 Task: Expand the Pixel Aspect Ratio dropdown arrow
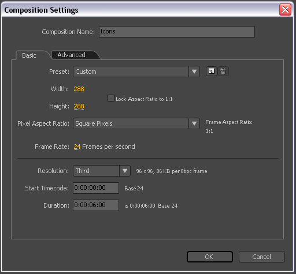(194, 123)
